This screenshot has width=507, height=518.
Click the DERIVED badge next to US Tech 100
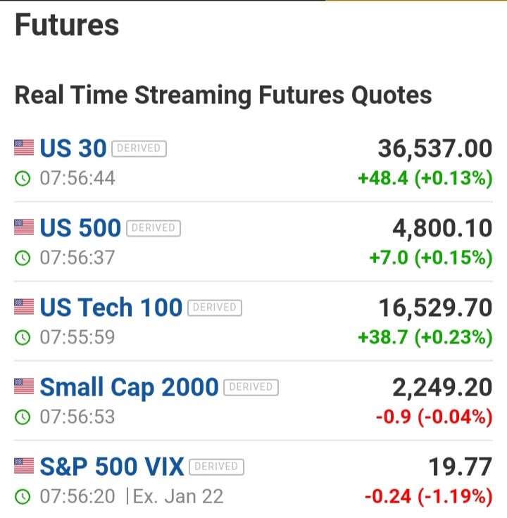[215, 308]
